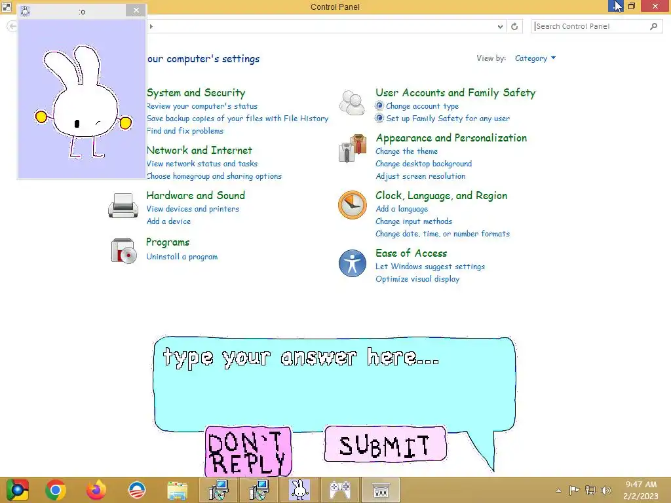Click the shield icon beside Change account type
This screenshot has height=503, width=671.
tap(379, 105)
